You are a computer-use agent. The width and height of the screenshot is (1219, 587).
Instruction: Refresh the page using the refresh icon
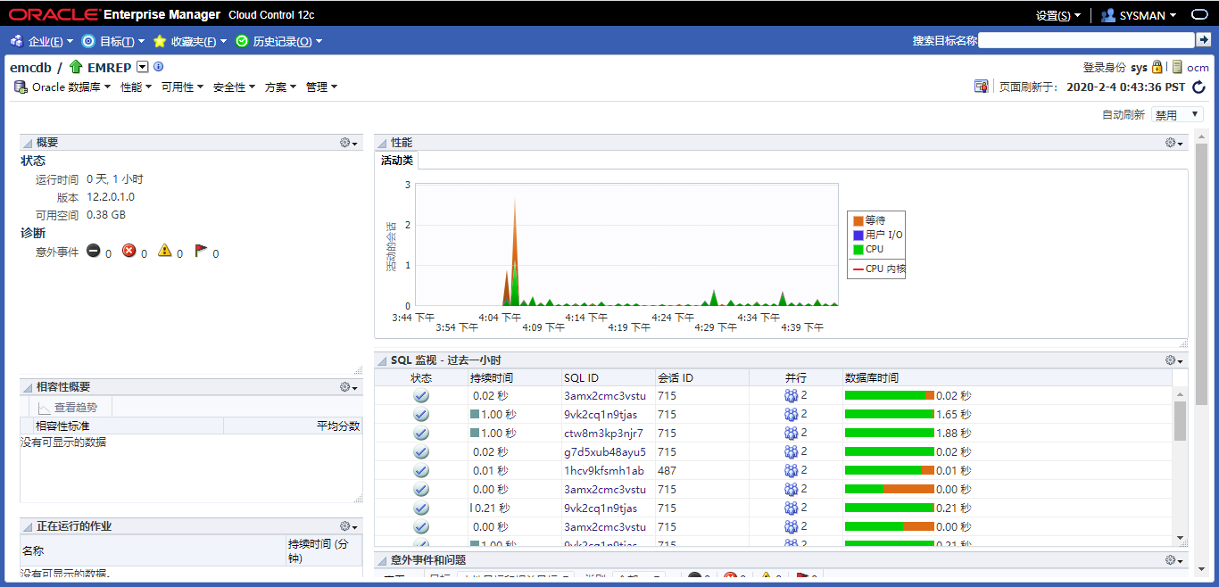[1198, 87]
